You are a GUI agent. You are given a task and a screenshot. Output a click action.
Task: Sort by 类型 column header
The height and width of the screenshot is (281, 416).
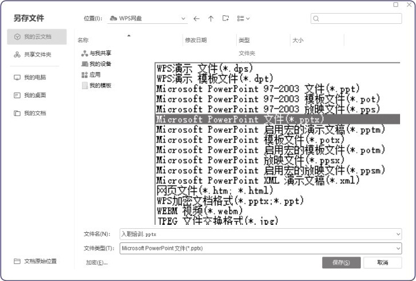click(244, 40)
